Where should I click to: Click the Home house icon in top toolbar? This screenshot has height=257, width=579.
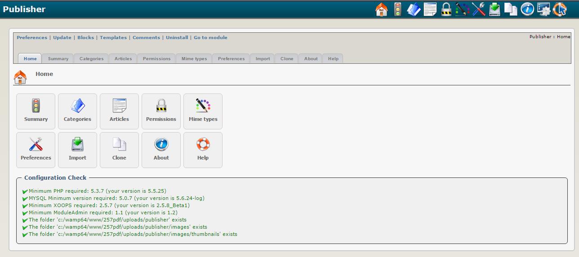381,9
